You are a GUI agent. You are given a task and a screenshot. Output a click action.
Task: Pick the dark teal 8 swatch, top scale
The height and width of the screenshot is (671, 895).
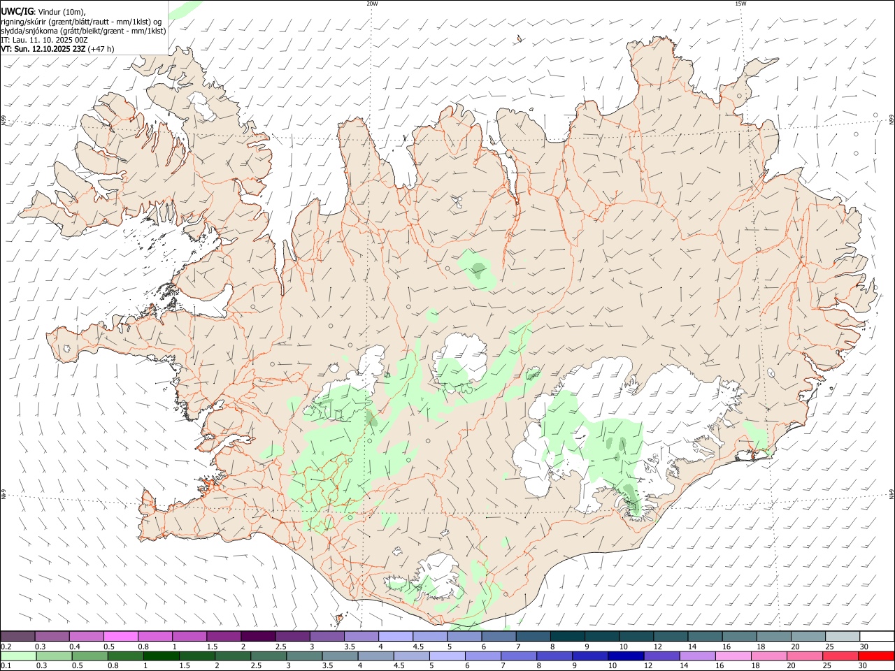(x=568, y=636)
